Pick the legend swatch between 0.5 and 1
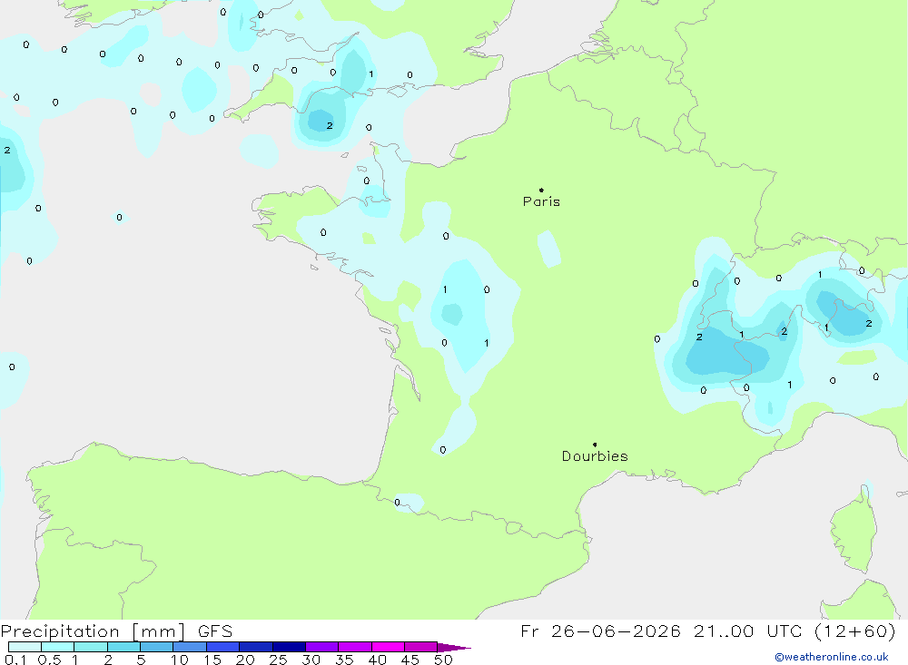 click(x=58, y=647)
